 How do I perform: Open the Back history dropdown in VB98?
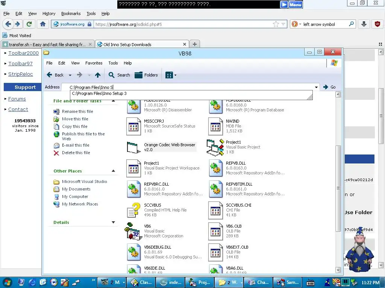(x=70, y=75)
